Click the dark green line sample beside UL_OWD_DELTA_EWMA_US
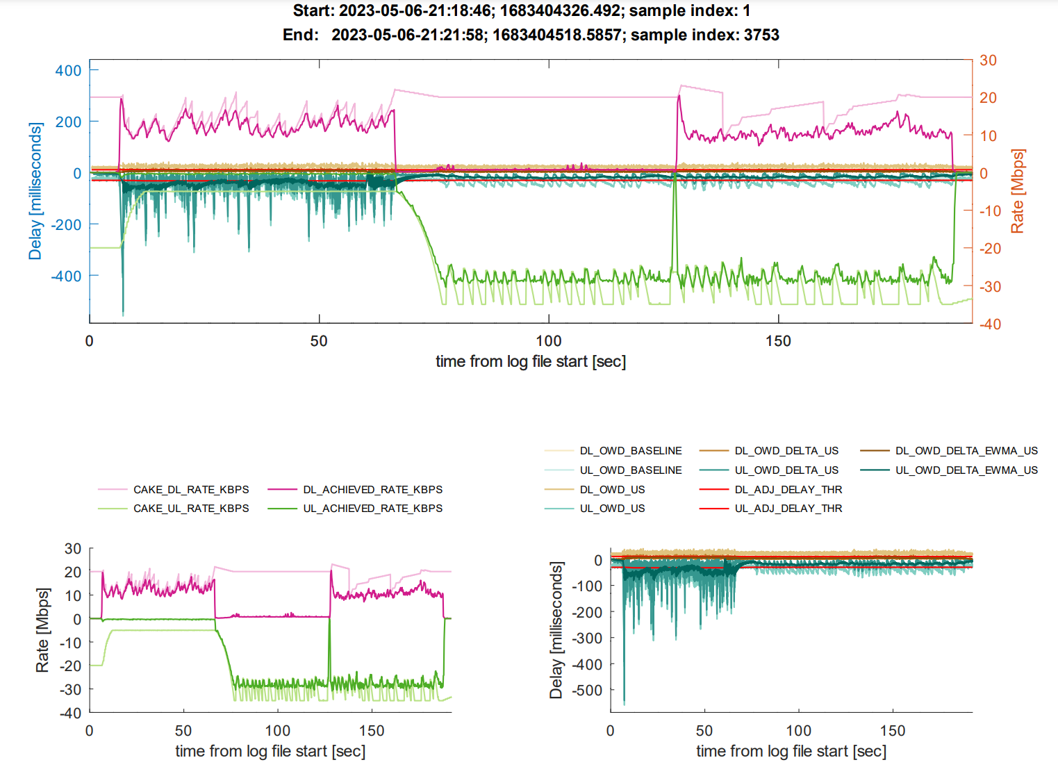The image size is (1058, 767). (875, 470)
